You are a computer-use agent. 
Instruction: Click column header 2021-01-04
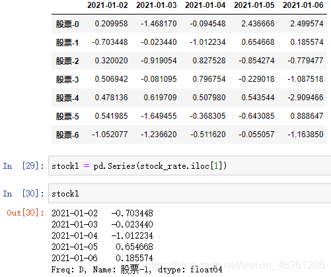coord(205,5)
